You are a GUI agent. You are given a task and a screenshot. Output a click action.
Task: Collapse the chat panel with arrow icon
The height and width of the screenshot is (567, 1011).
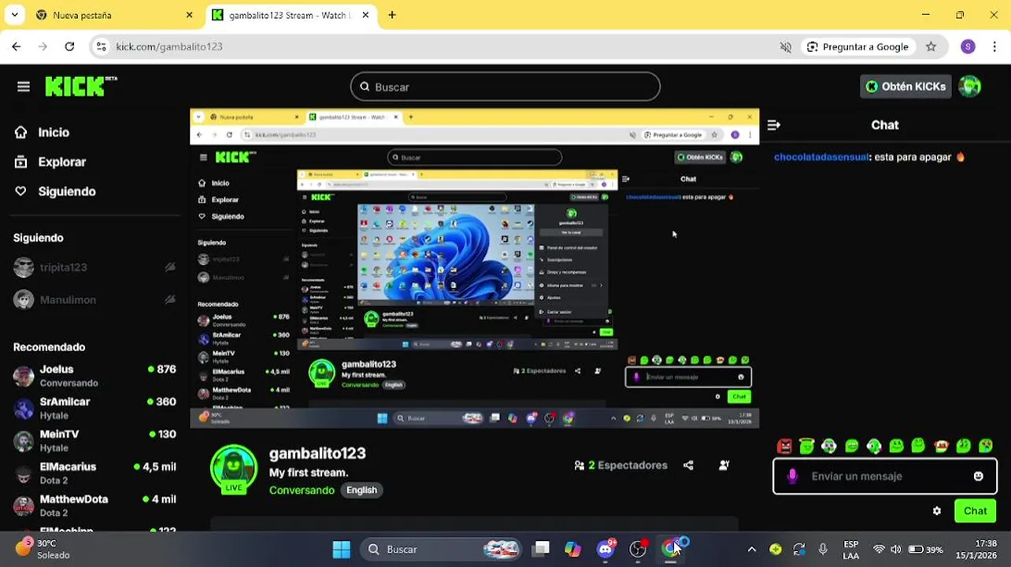tap(773, 124)
